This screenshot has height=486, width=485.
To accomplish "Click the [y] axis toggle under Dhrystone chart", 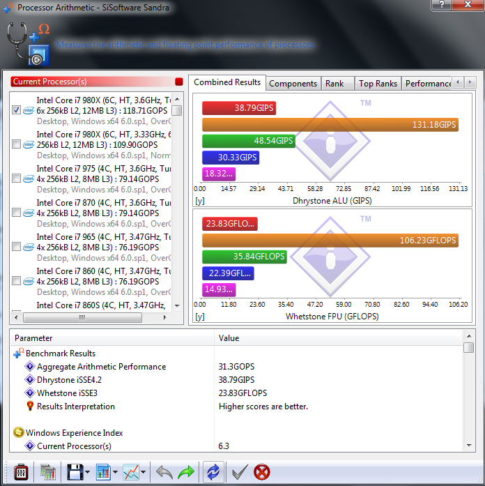I will pos(200,201).
